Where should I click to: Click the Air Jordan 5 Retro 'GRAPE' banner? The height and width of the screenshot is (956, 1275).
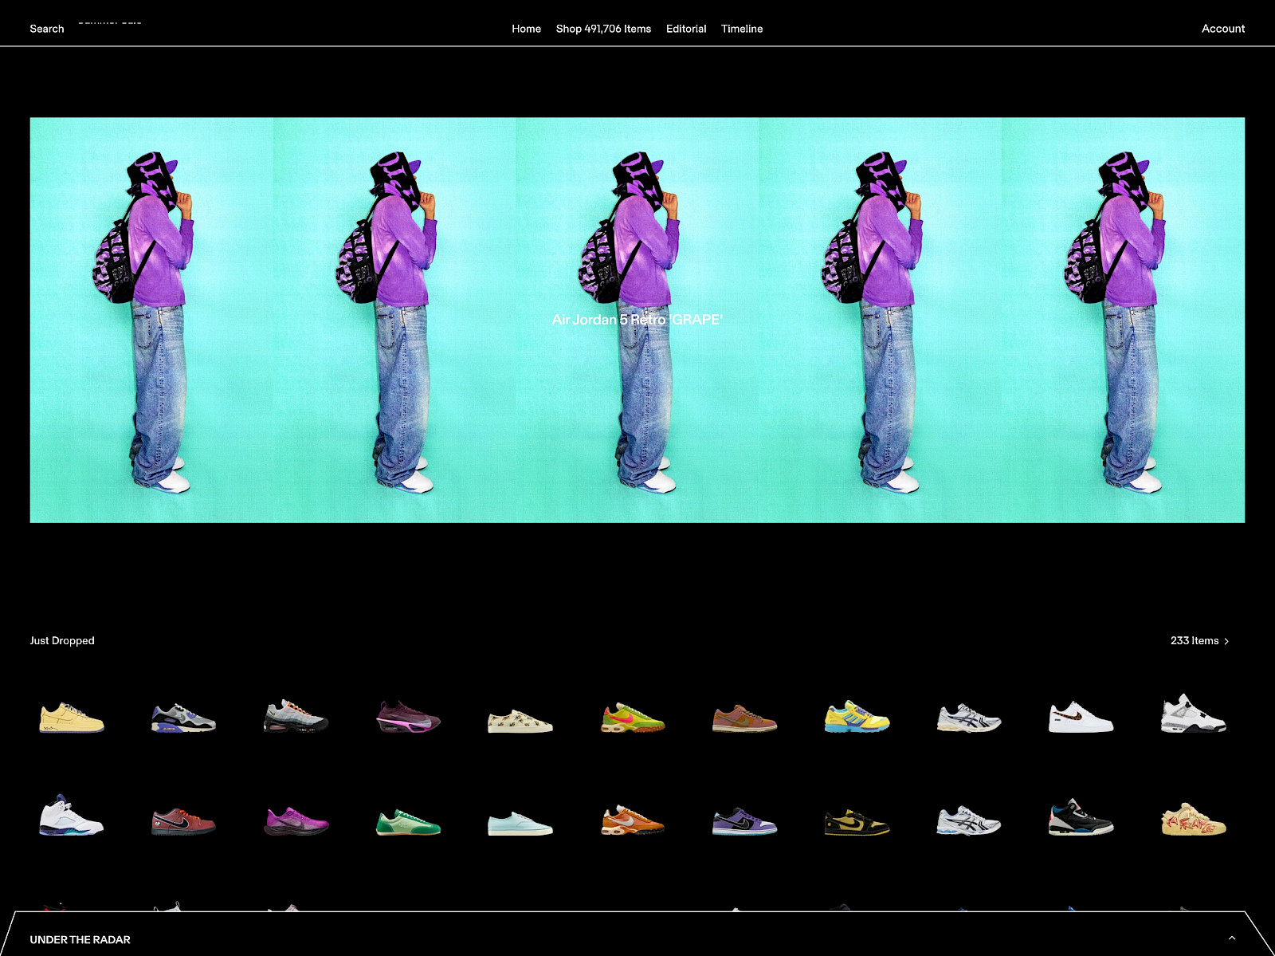tap(637, 320)
